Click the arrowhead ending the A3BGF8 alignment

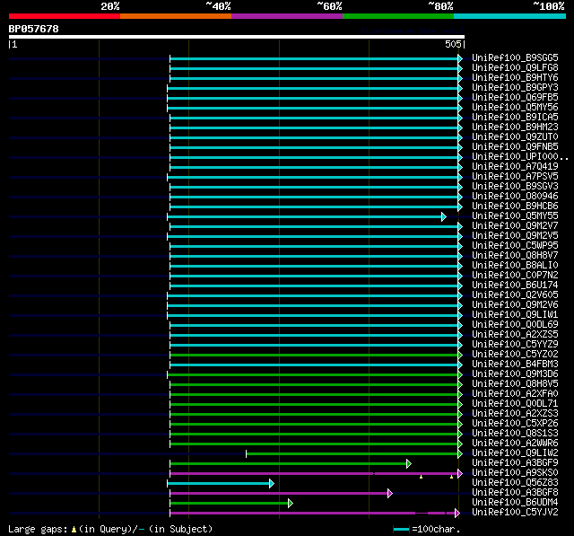390,494
